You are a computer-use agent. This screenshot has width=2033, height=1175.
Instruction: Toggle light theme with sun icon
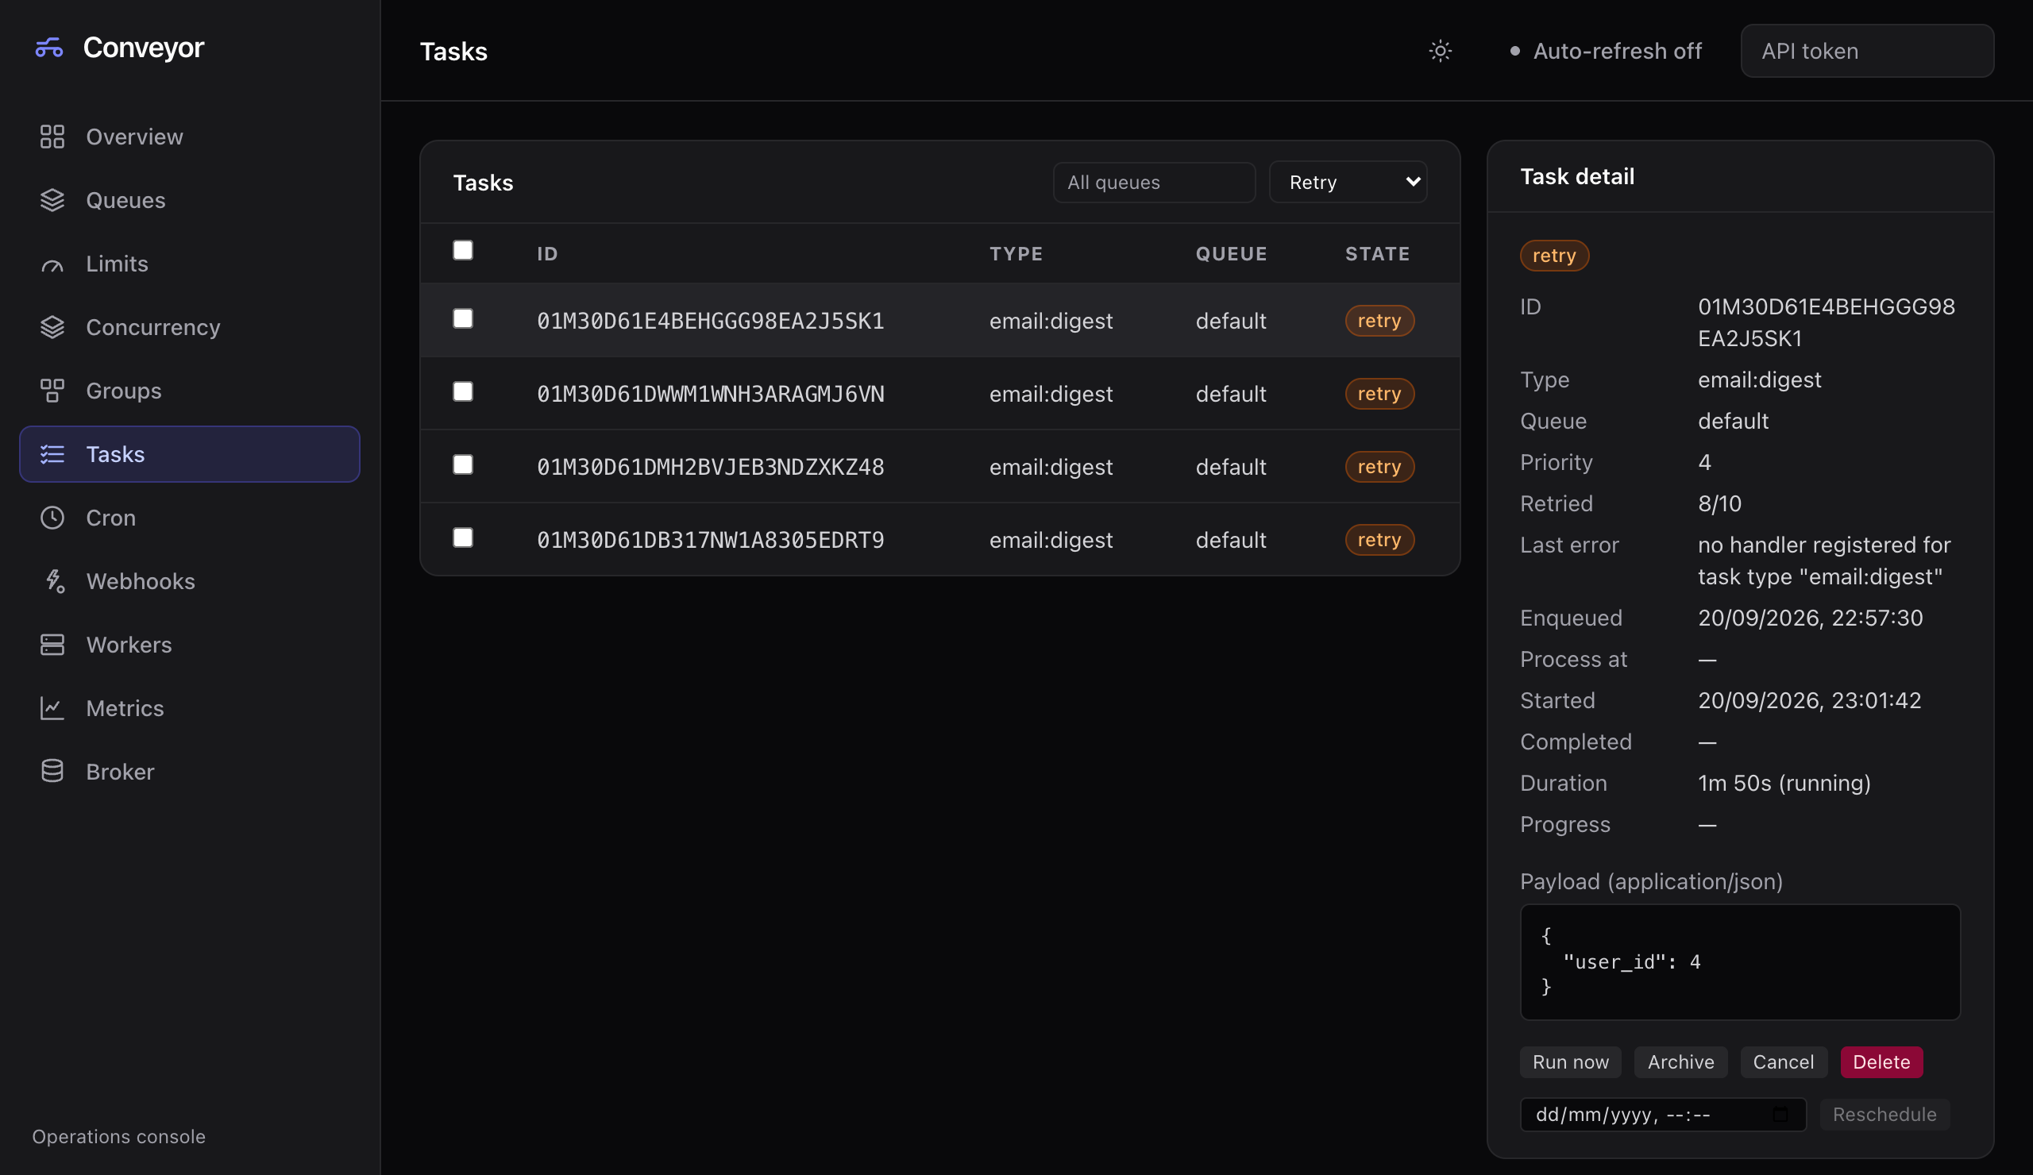click(x=1440, y=52)
